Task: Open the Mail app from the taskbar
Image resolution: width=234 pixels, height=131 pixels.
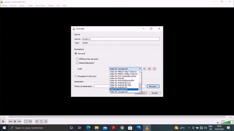Action: click(105, 128)
